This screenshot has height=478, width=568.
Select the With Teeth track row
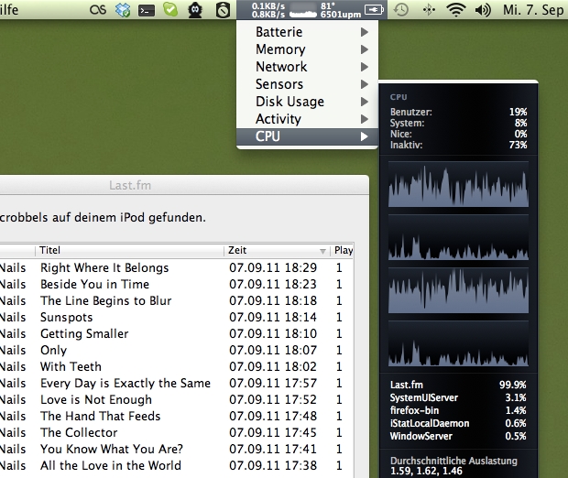(177, 366)
